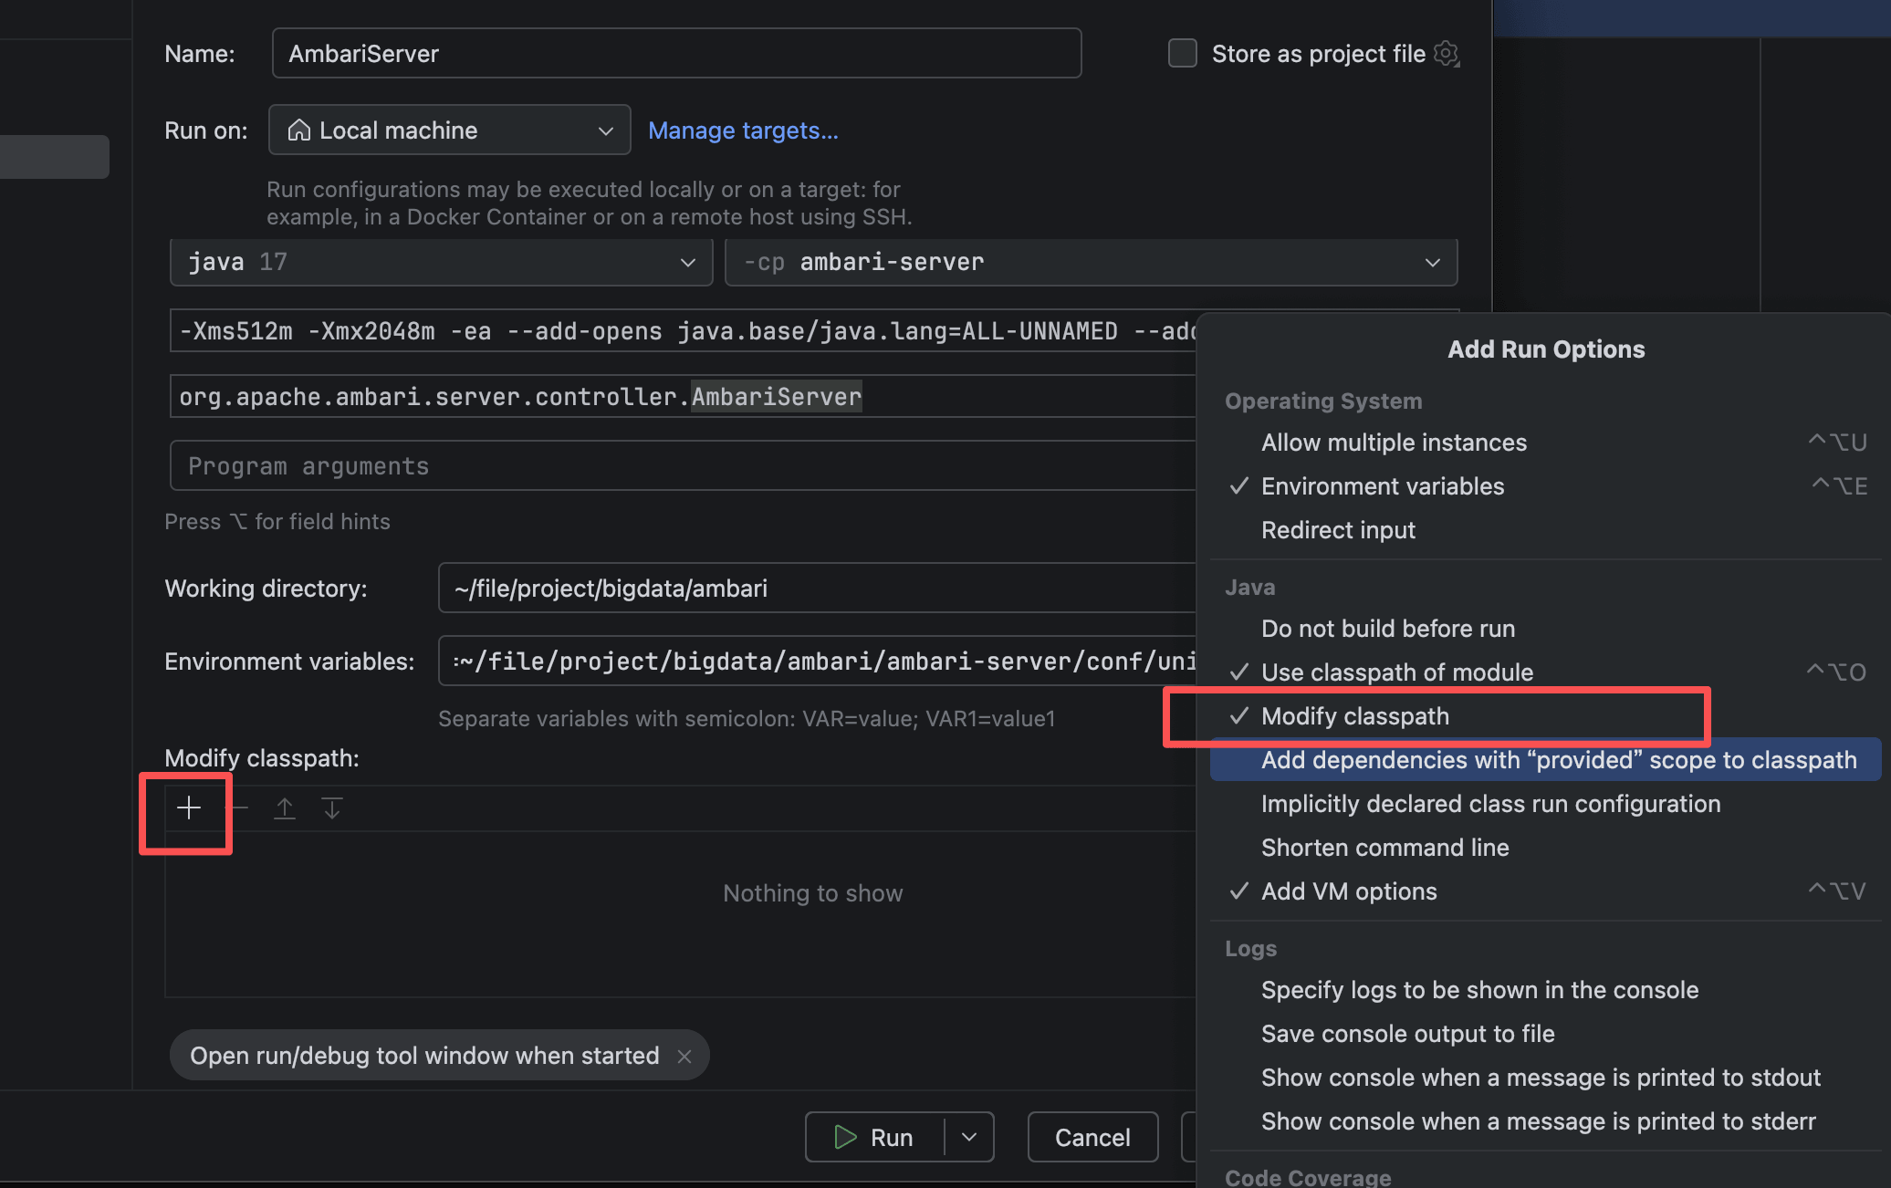This screenshot has width=1891, height=1188.
Task: Remove the Open run/debug tool window chip
Action: point(684,1057)
